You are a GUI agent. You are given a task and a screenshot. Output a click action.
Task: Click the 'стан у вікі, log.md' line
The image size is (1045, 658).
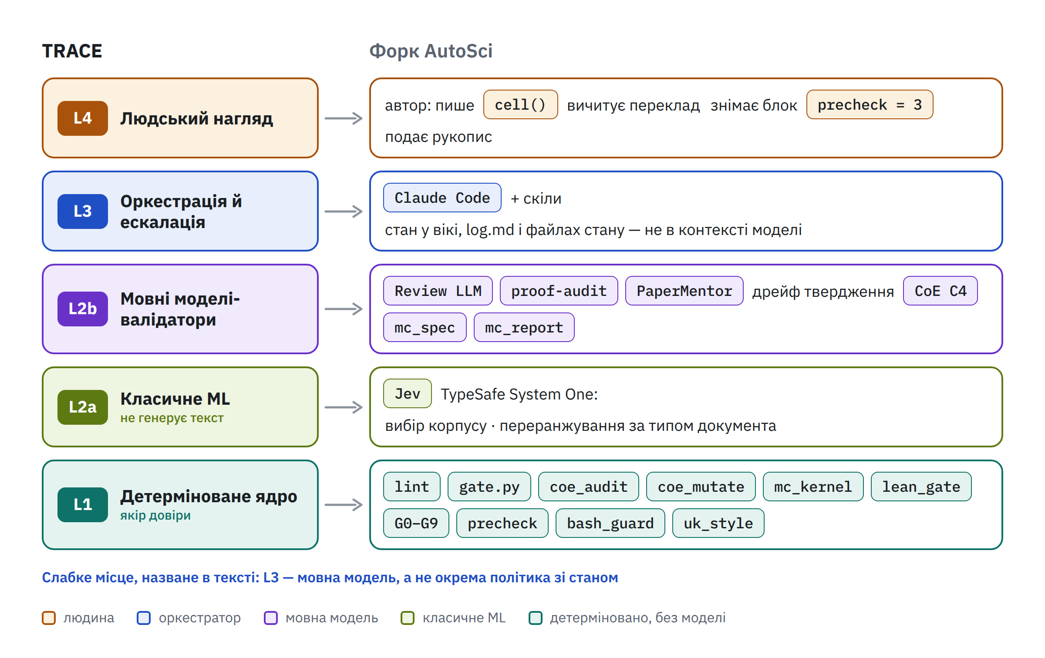[593, 230]
